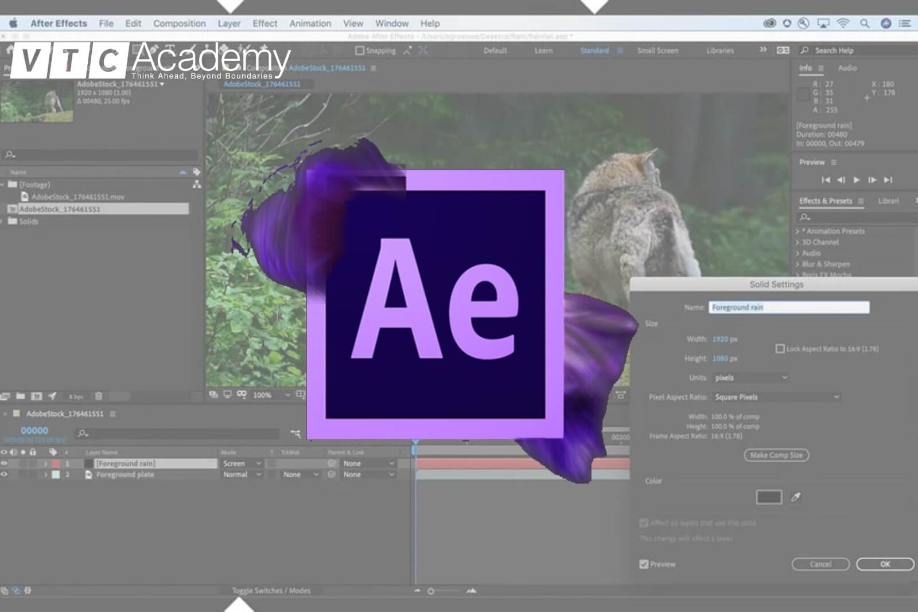Click the lock column icon in layer panel
The height and width of the screenshot is (612, 918).
[x=33, y=452]
